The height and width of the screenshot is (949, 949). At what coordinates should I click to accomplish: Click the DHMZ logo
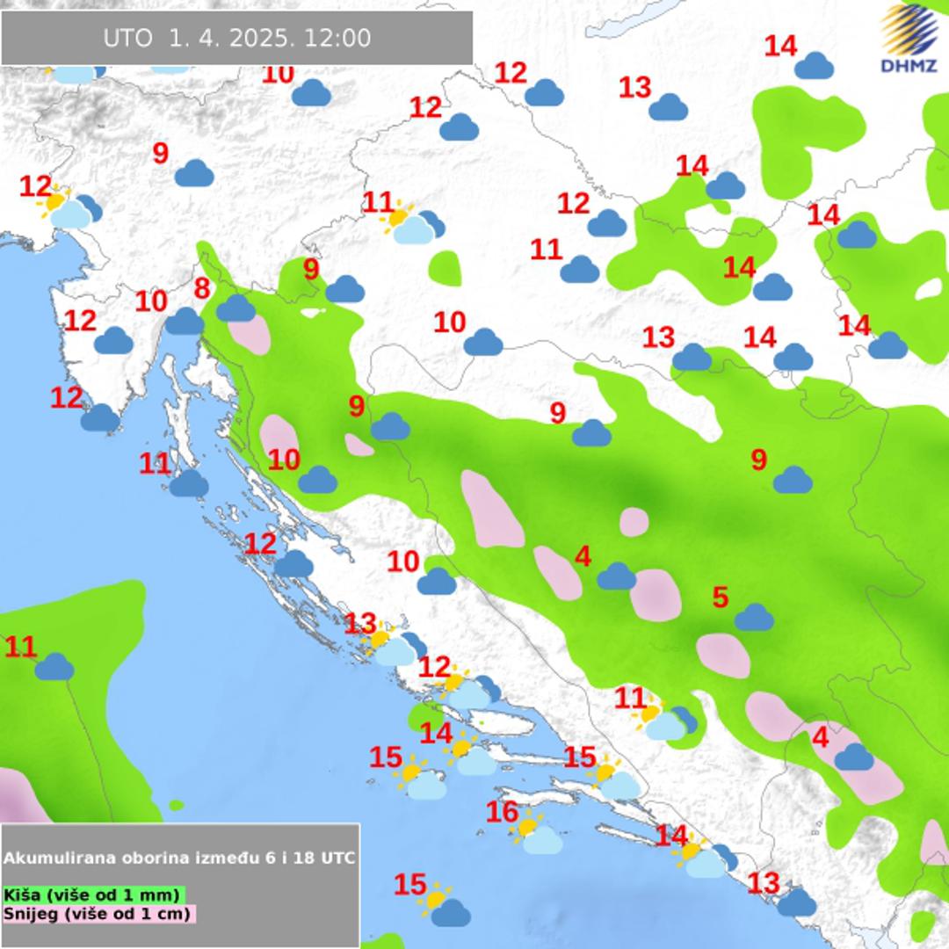909,39
